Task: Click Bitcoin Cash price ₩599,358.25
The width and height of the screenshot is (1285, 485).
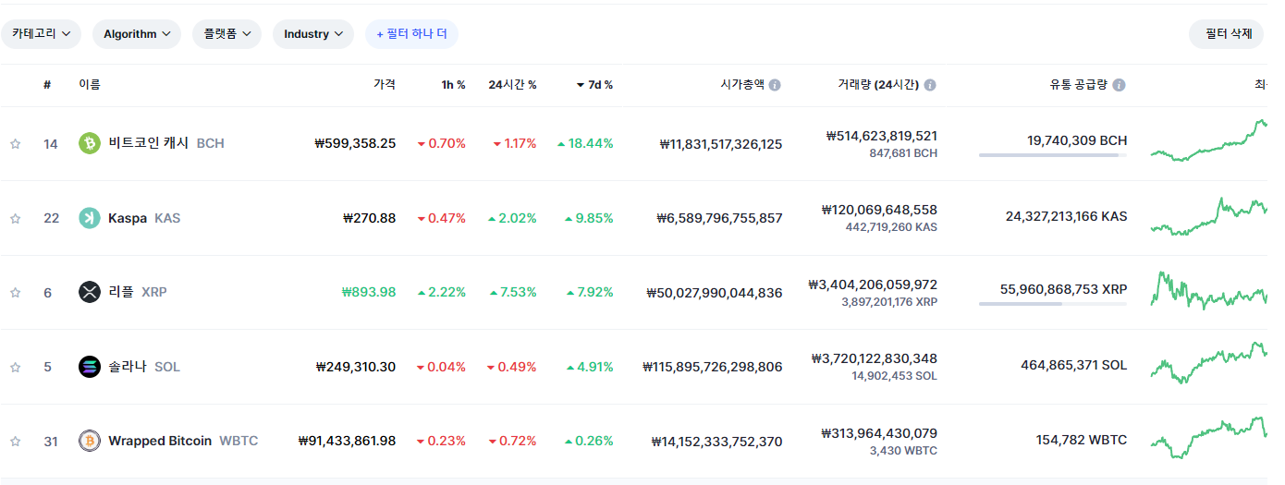Action: 355,143
